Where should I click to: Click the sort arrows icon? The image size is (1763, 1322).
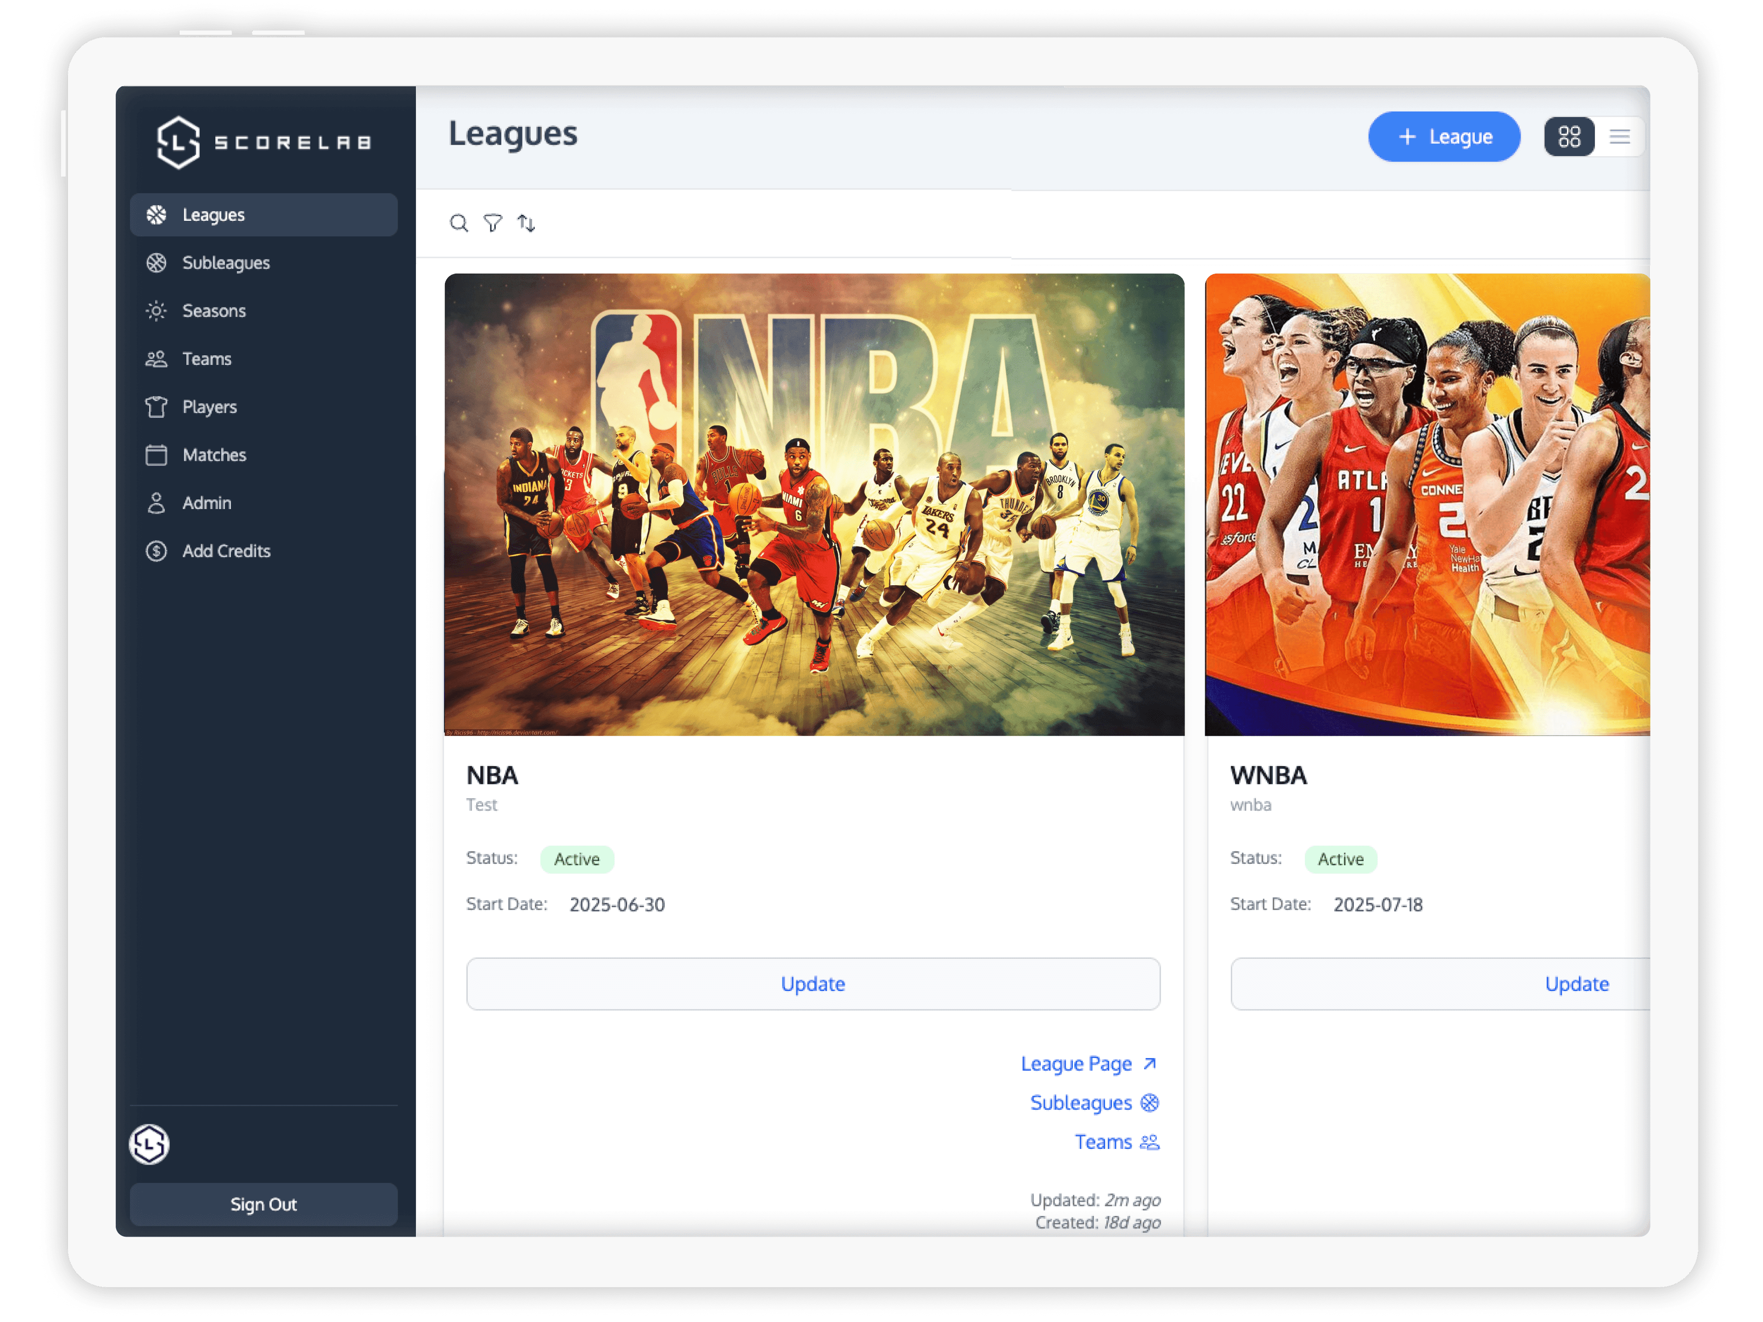(526, 223)
